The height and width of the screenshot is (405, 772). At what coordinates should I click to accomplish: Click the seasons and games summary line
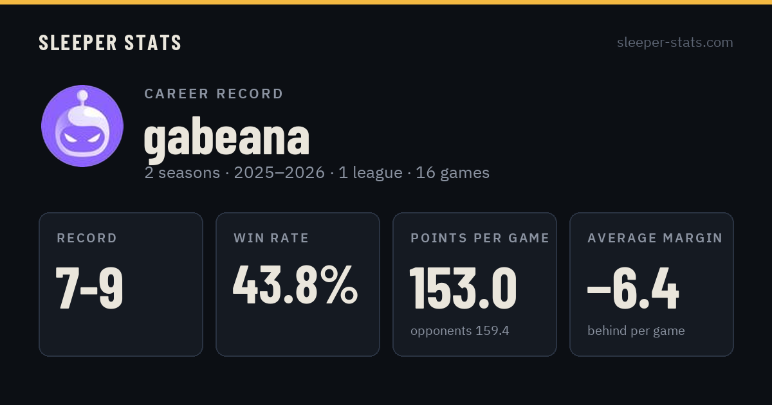[x=317, y=173]
